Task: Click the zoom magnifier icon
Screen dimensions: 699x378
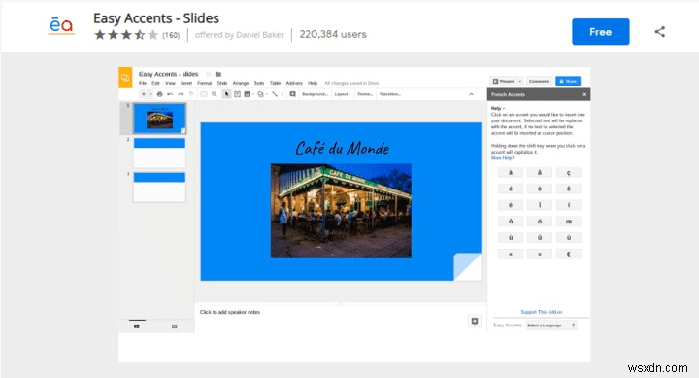Action: (215, 94)
